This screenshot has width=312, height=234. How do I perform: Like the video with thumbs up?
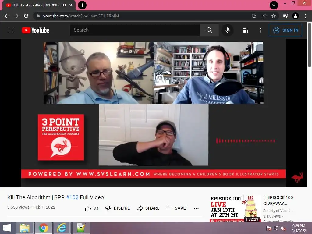tap(92, 208)
